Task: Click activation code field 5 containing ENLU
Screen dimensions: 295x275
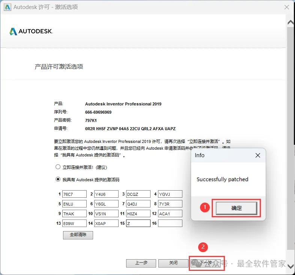Action: [x=75, y=204]
